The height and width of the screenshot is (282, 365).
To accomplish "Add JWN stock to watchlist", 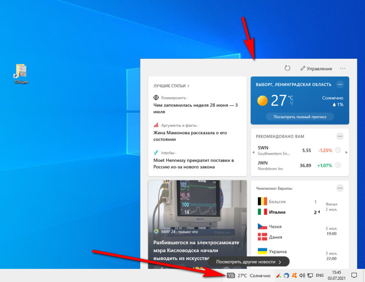I will click(x=338, y=165).
